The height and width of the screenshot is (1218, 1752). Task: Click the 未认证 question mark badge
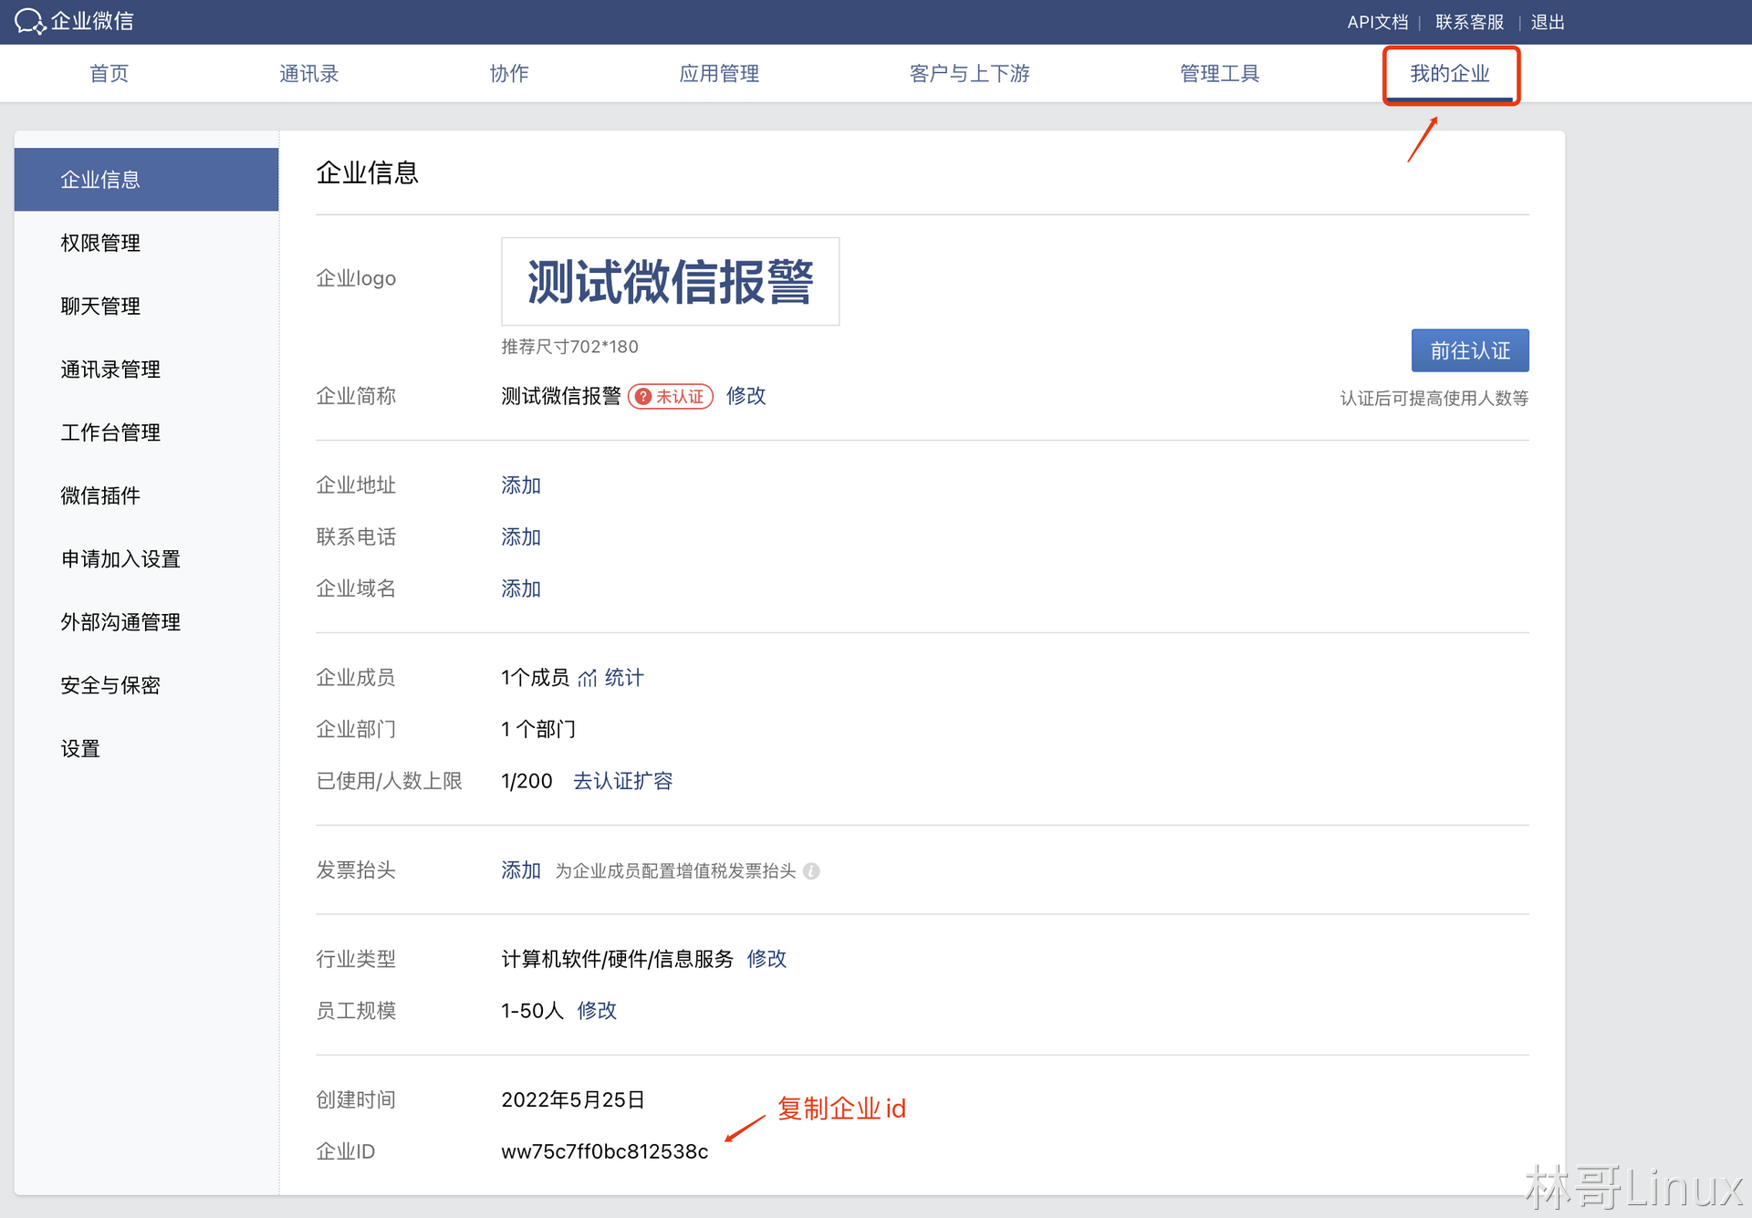671,397
